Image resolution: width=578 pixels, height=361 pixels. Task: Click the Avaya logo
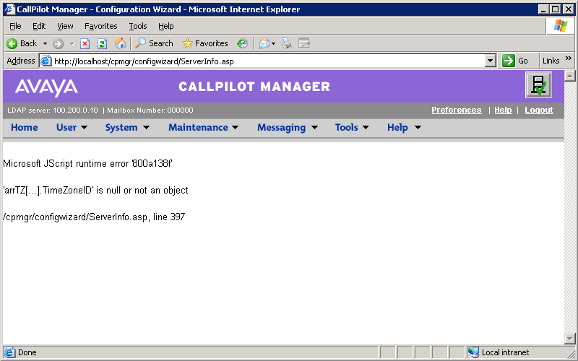point(46,87)
